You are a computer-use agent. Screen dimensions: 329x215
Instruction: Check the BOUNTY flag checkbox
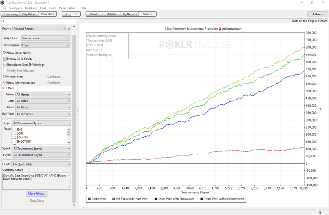14,138
